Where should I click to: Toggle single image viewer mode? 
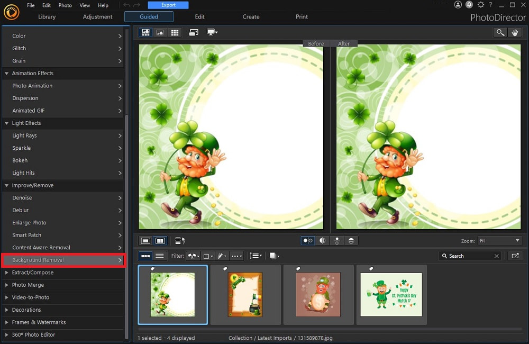[x=145, y=240]
